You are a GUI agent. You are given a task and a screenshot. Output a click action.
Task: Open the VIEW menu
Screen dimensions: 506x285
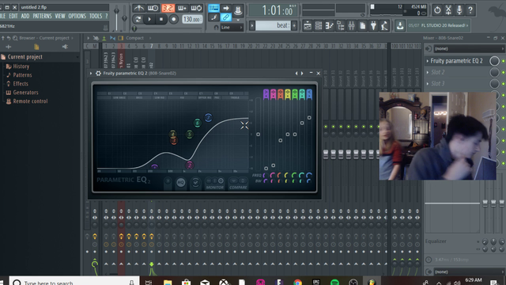[x=60, y=16]
